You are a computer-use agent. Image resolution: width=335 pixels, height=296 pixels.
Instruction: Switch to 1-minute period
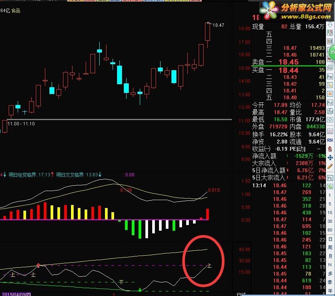click(330, 195)
